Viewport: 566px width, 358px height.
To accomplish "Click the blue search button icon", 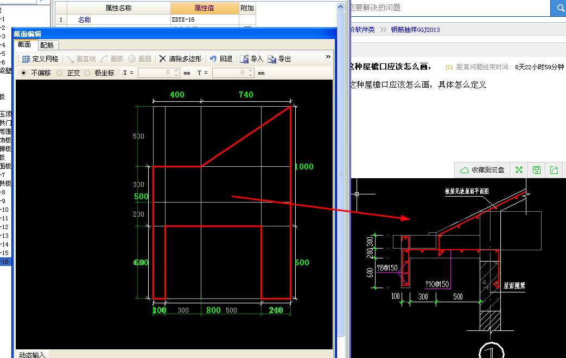I will click(559, 8).
